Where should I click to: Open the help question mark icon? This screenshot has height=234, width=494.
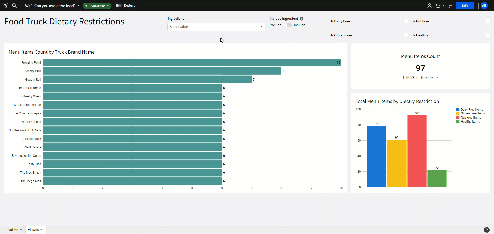[x=486, y=230]
